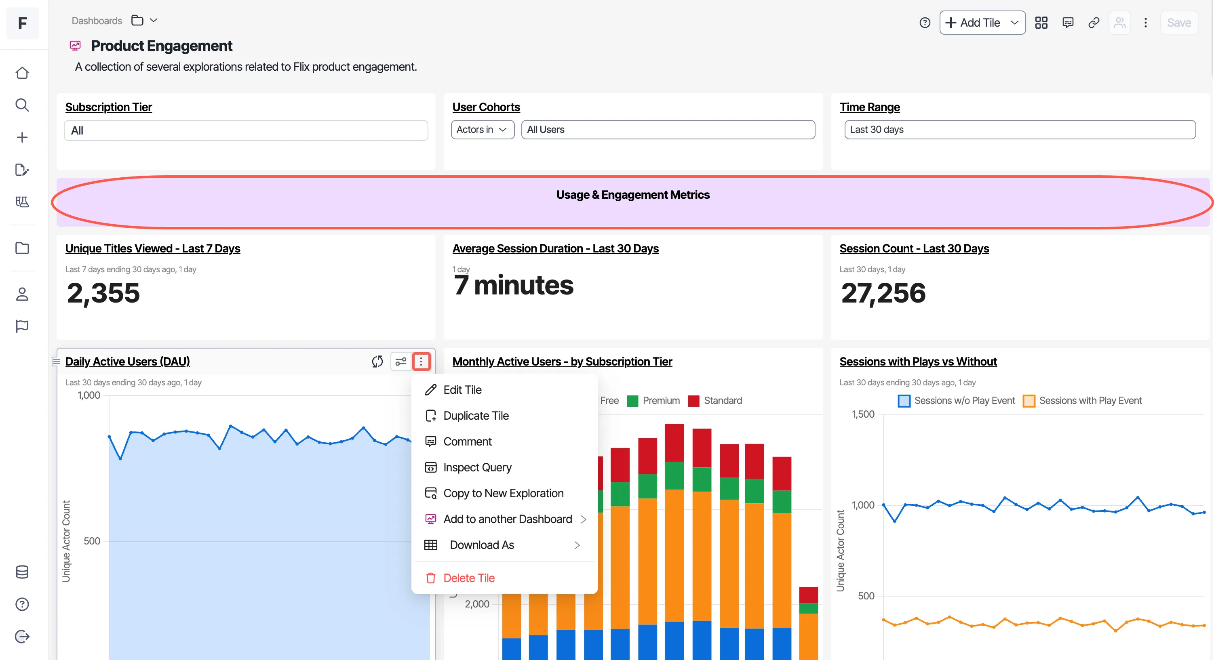The width and height of the screenshot is (1214, 660).
Task: Click the logout icon in sidebar
Action: (x=22, y=637)
